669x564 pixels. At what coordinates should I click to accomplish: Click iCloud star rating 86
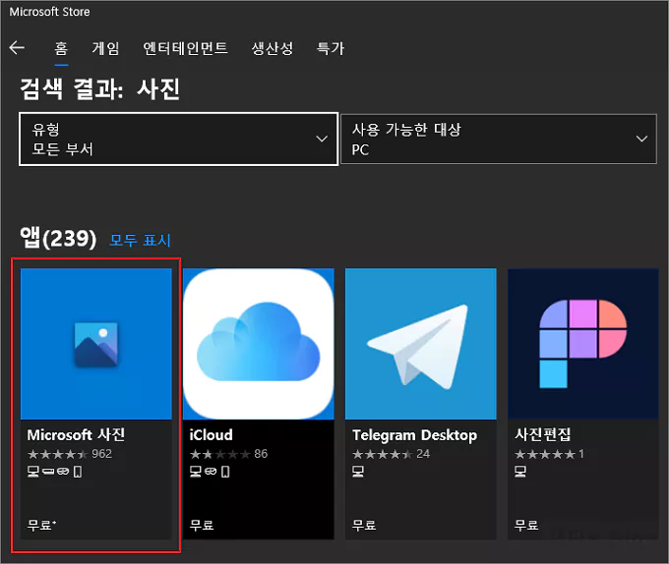[228, 454]
